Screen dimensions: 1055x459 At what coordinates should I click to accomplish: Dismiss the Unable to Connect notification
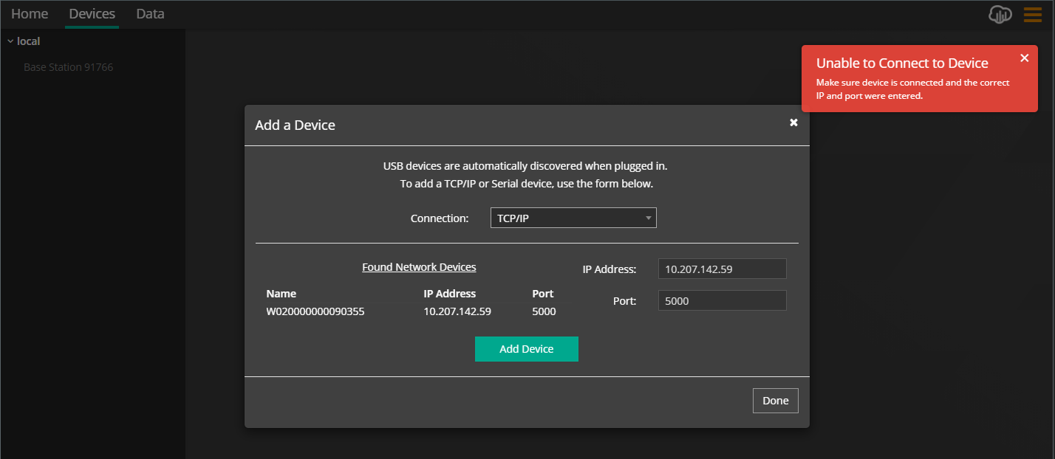[x=1025, y=58]
